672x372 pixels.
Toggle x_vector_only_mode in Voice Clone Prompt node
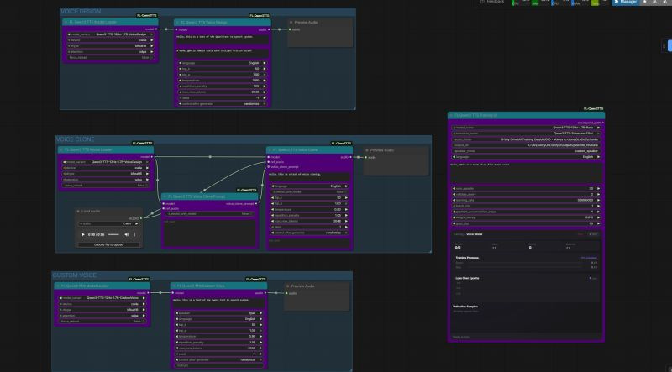click(210, 213)
